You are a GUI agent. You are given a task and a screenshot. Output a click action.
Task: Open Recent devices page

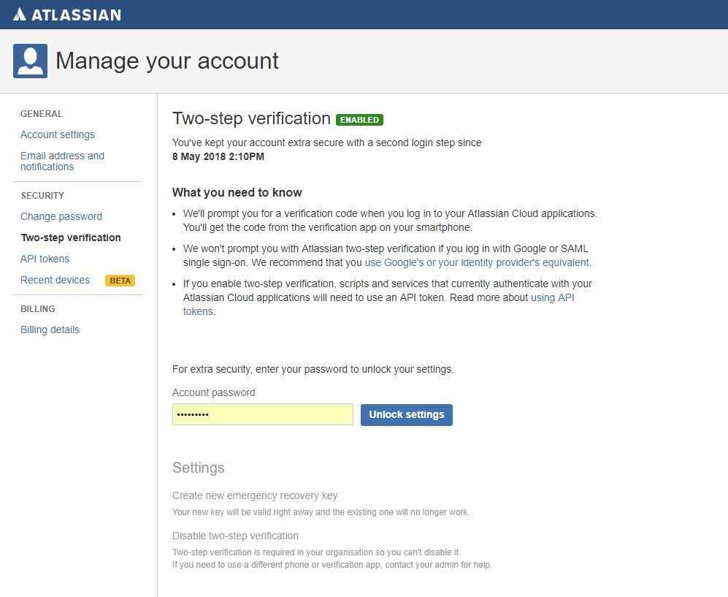(x=55, y=280)
